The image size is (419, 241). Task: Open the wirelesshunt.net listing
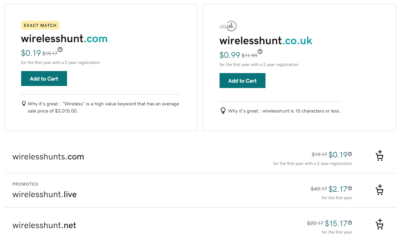point(44,225)
